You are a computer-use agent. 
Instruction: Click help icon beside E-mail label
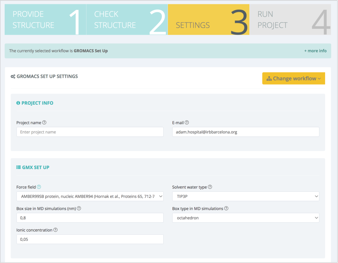point(187,123)
